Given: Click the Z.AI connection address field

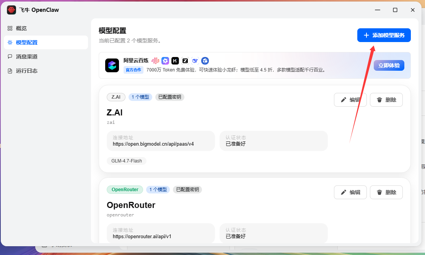Looking at the screenshot, I should [161, 141].
